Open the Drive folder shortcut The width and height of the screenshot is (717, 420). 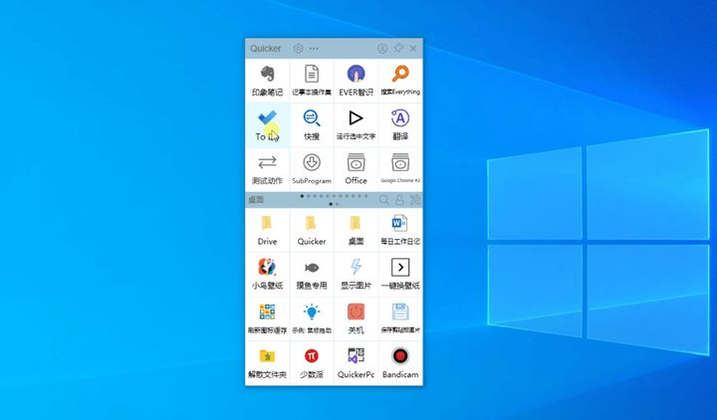268,230
